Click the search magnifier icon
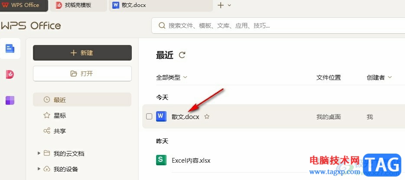 click(x=162, y=26)
